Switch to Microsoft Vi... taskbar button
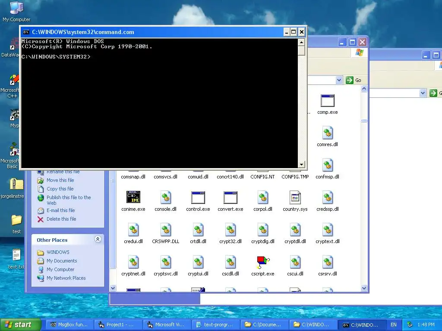Image resolution: width=442 pixels, height=331 pixels. click(167, 325)
